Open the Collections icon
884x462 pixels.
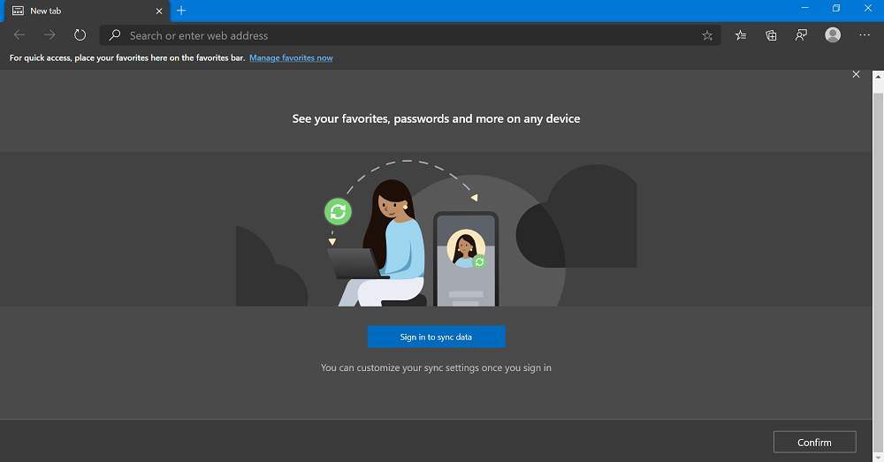771,35
